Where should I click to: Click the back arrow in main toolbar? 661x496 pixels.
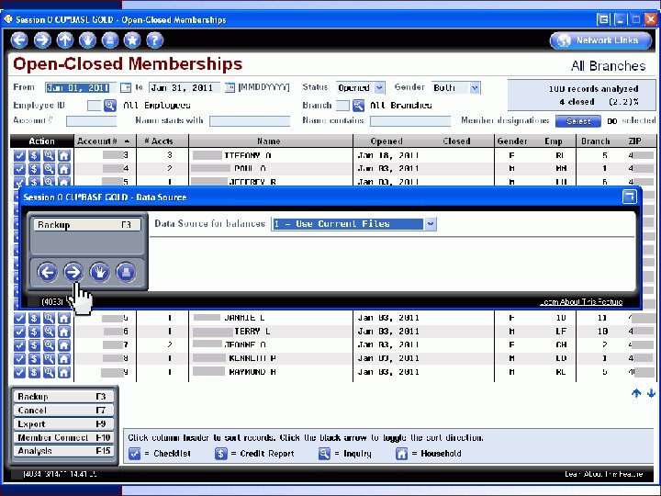point(19,40)
